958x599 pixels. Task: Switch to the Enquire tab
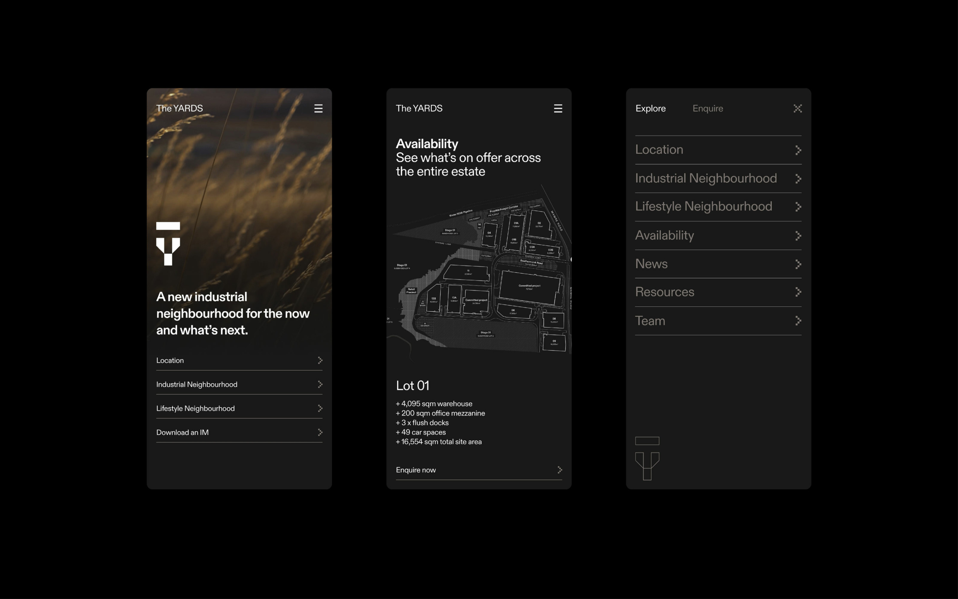pyautogui.click(x=707, y=109)
